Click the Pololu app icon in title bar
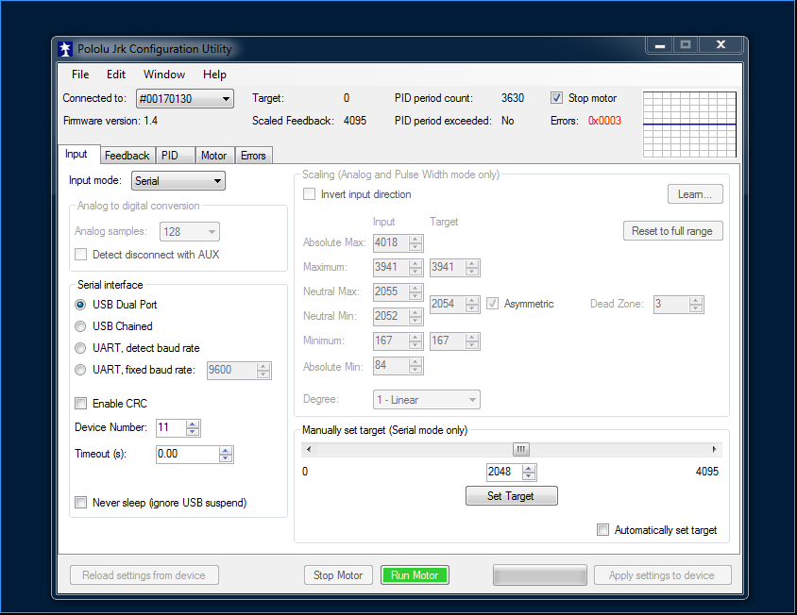 [64, 49]
